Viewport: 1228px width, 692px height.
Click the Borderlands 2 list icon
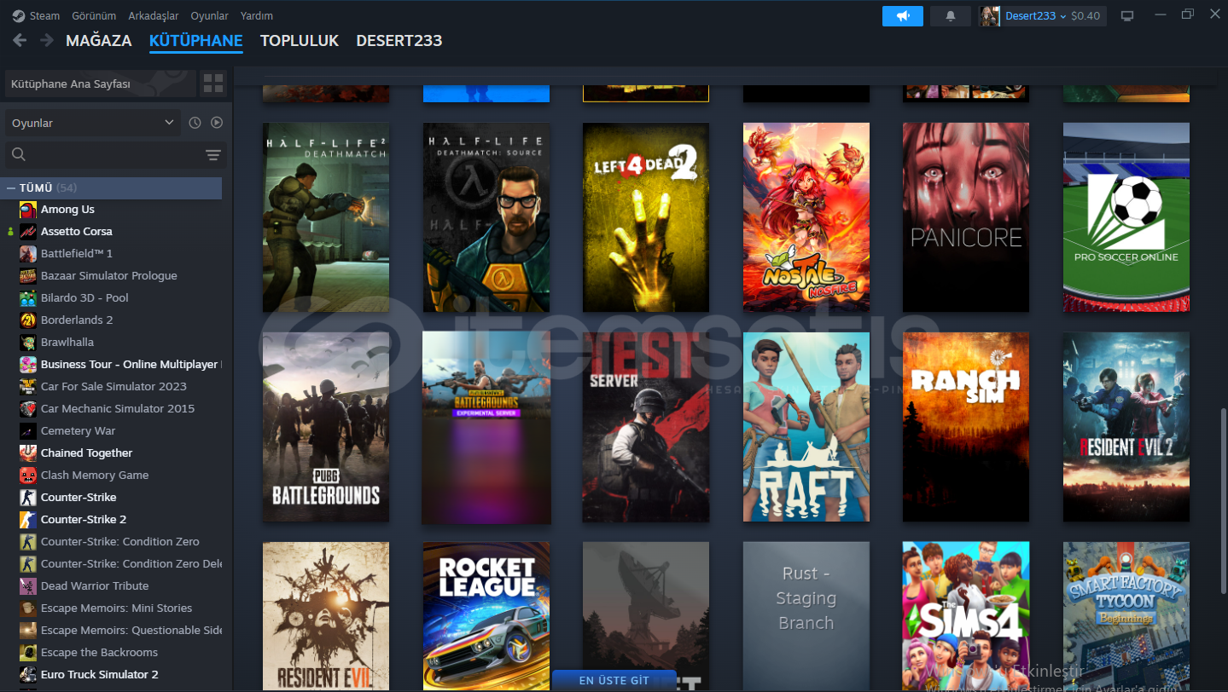click(28, 320)
